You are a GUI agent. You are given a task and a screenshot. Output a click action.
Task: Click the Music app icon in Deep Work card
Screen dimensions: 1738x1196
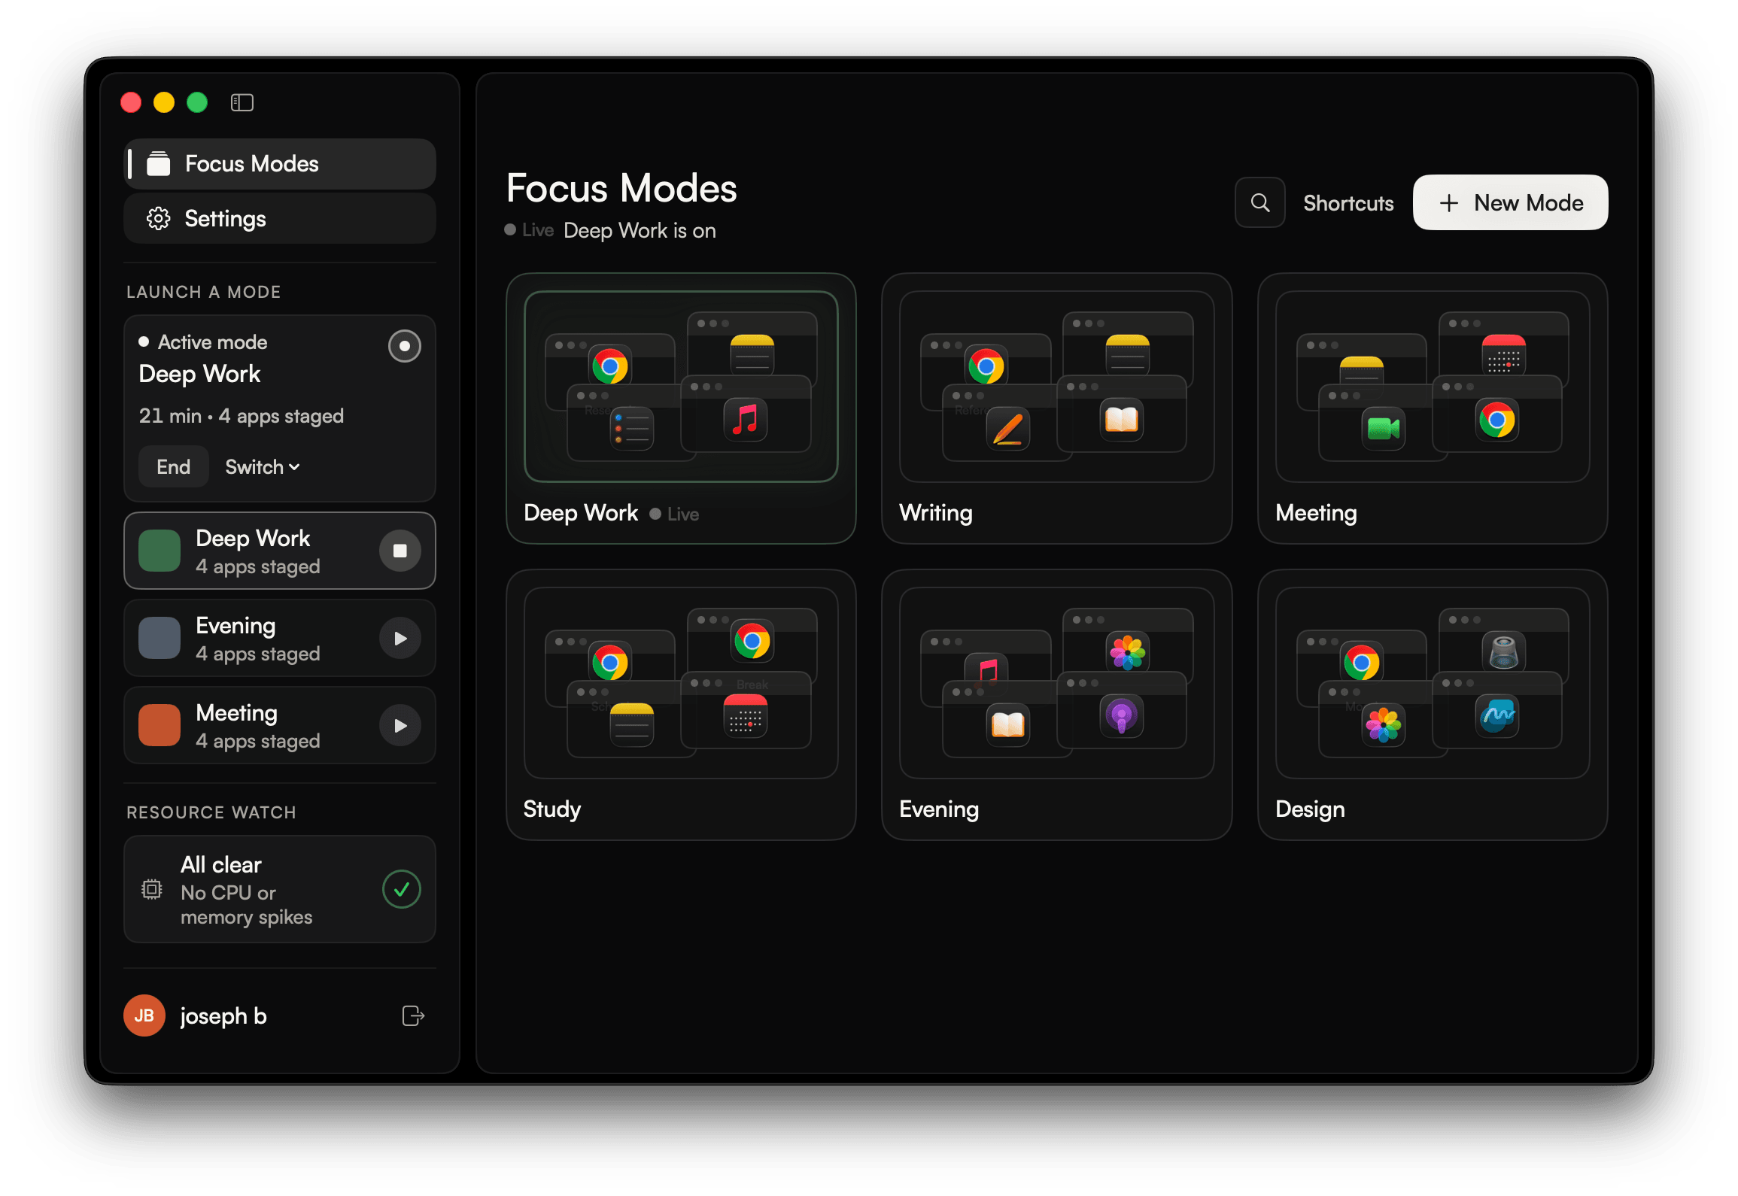(745, 420)
